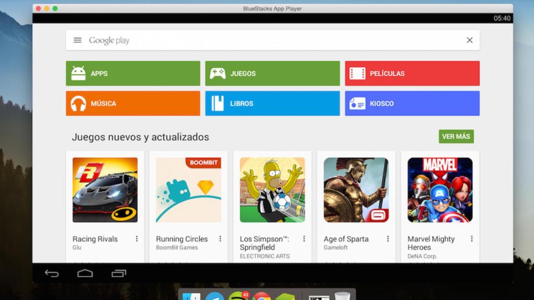Open the Play Store navigation menu
Screen dimensions: 534x300
click(x=77, y=40)
